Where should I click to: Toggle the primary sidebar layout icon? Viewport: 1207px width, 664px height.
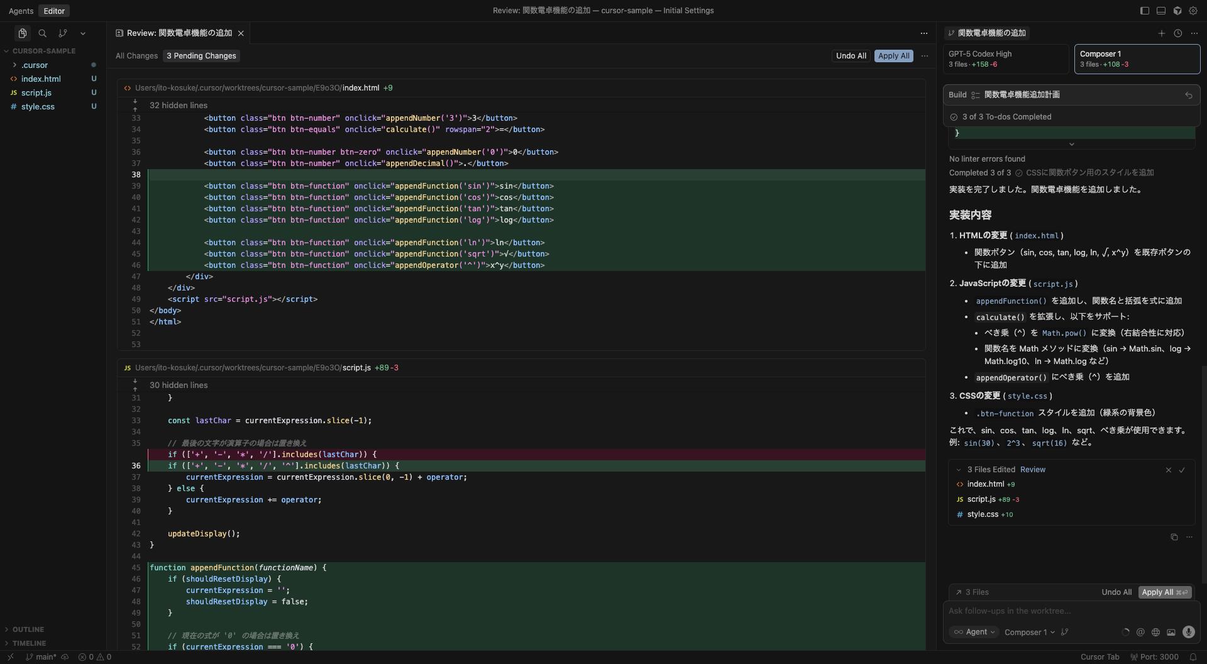(x=1145, y=11)
